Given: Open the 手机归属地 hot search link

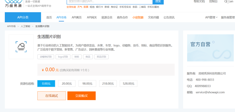Looking at the screenshot, I should [153, 7].
